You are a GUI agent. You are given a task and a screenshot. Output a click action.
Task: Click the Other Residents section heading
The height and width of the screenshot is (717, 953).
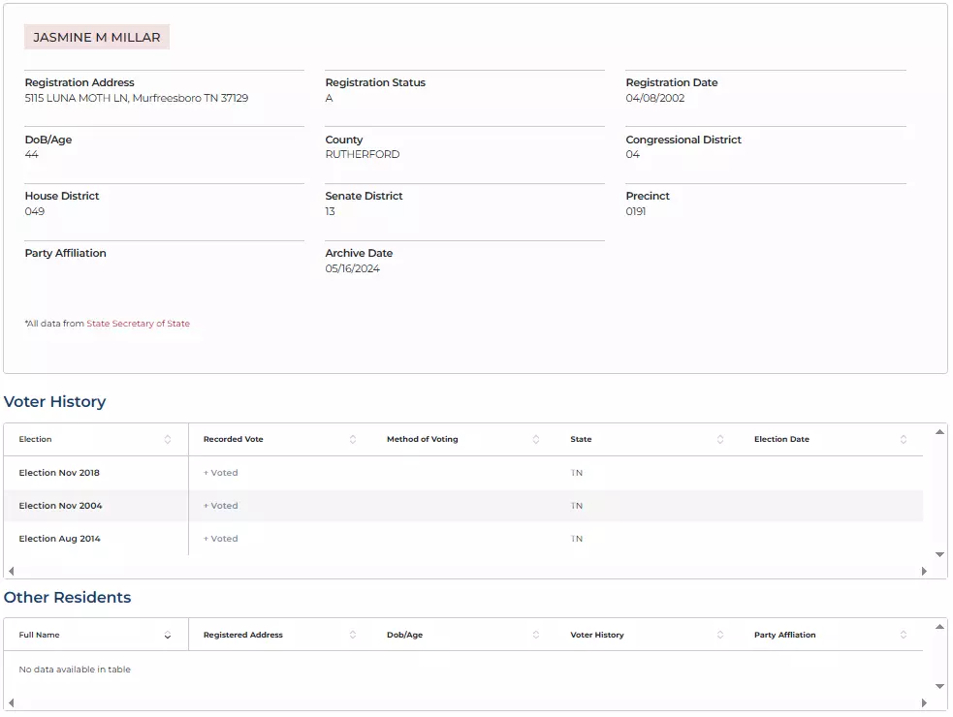click(x=68, y=597)
